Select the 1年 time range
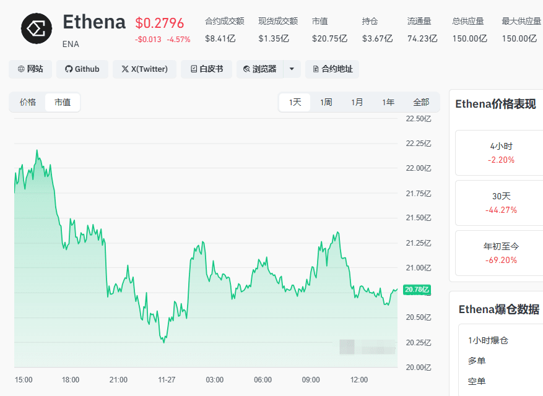The width and height of the screenshot is (543, 396). click(388, 102)
